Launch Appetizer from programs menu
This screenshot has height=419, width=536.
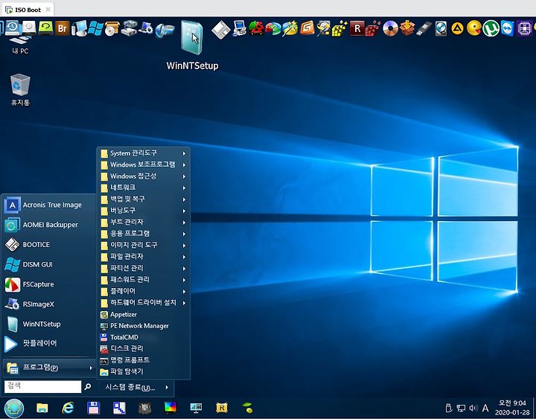(x=144, y=314)
